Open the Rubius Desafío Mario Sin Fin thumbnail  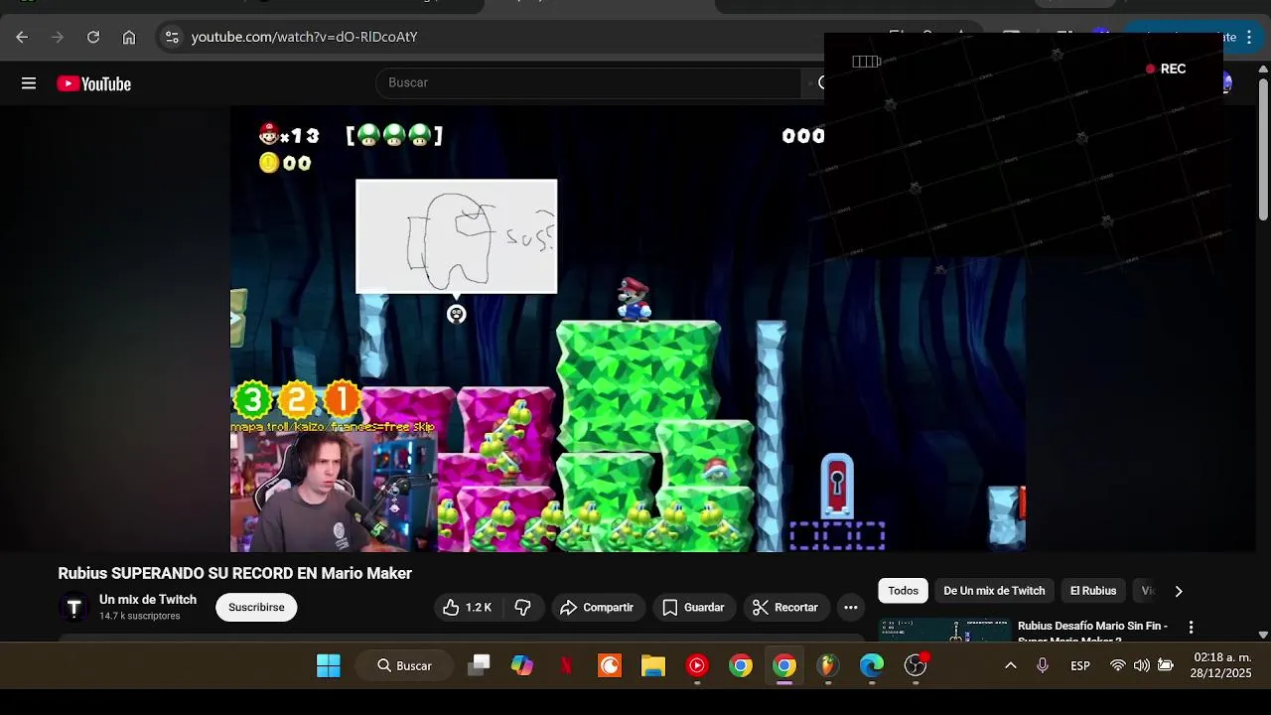point(945,630)
